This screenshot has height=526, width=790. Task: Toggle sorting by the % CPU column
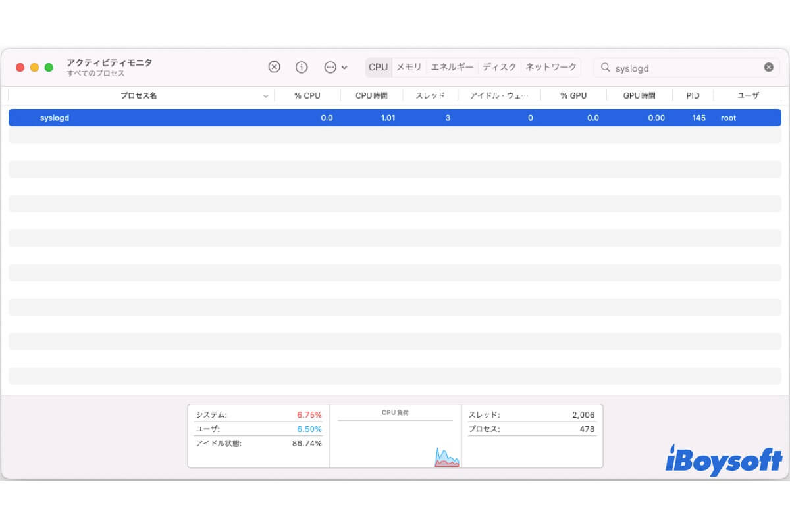[x=306, y=95]
